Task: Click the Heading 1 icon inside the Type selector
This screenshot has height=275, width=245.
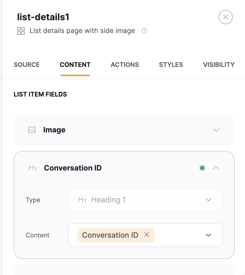Action: point(82,200)
